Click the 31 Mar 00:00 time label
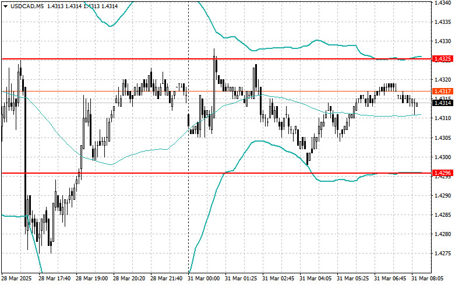The image size is (455, 285). (204, 279)
